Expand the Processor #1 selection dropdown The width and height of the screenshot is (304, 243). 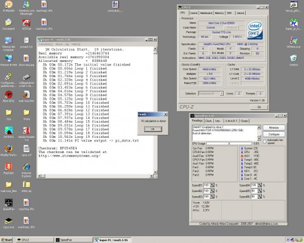221,94
